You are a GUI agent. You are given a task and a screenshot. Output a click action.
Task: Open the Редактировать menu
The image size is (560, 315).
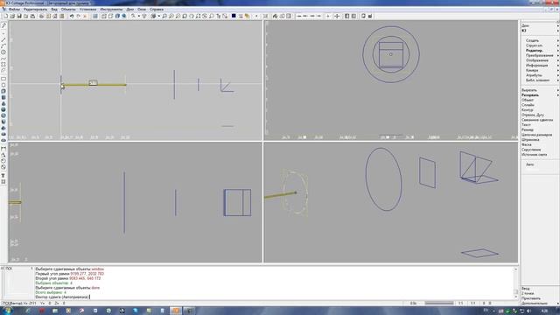tap(35, 10)
